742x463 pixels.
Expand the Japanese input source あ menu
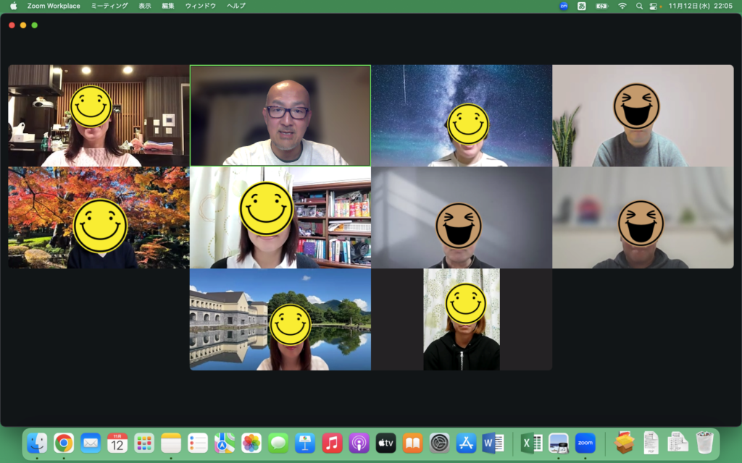[582, 6]
